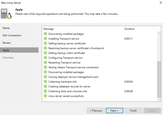Click Finish to complete the wizard
The image size is (163, 115).
(x=133, y=111)
